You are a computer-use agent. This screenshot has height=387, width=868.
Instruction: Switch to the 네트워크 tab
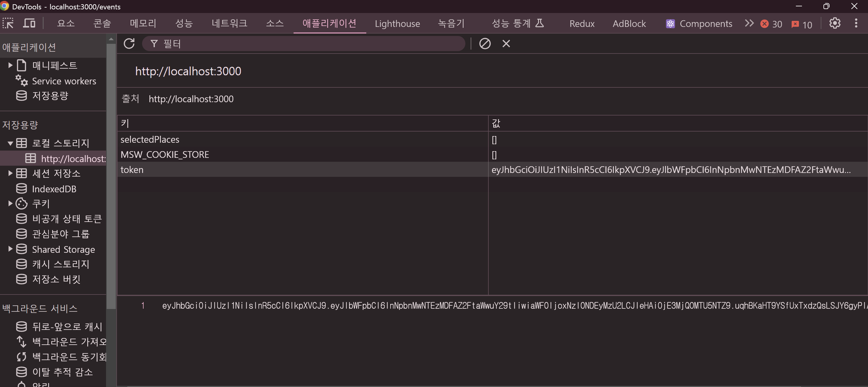point(229,23)
